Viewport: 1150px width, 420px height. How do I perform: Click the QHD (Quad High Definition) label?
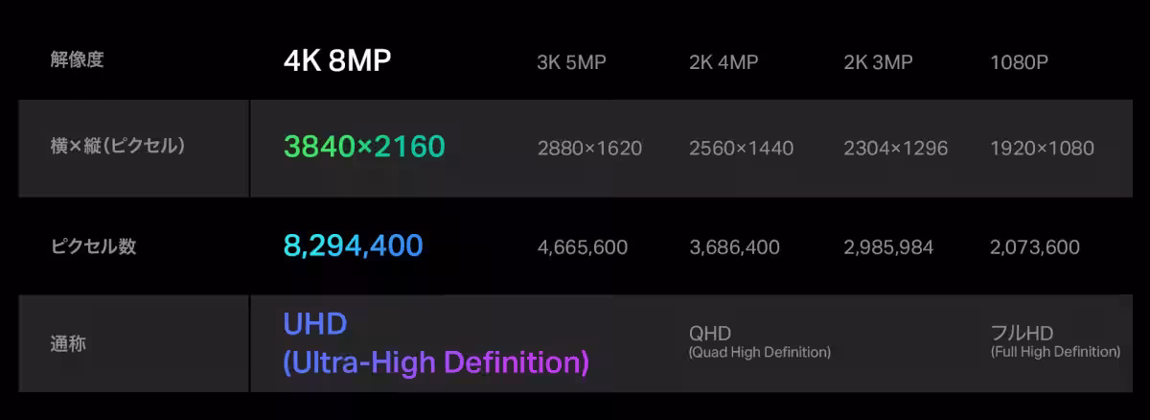pyautogui.click(x=759, y=341)
